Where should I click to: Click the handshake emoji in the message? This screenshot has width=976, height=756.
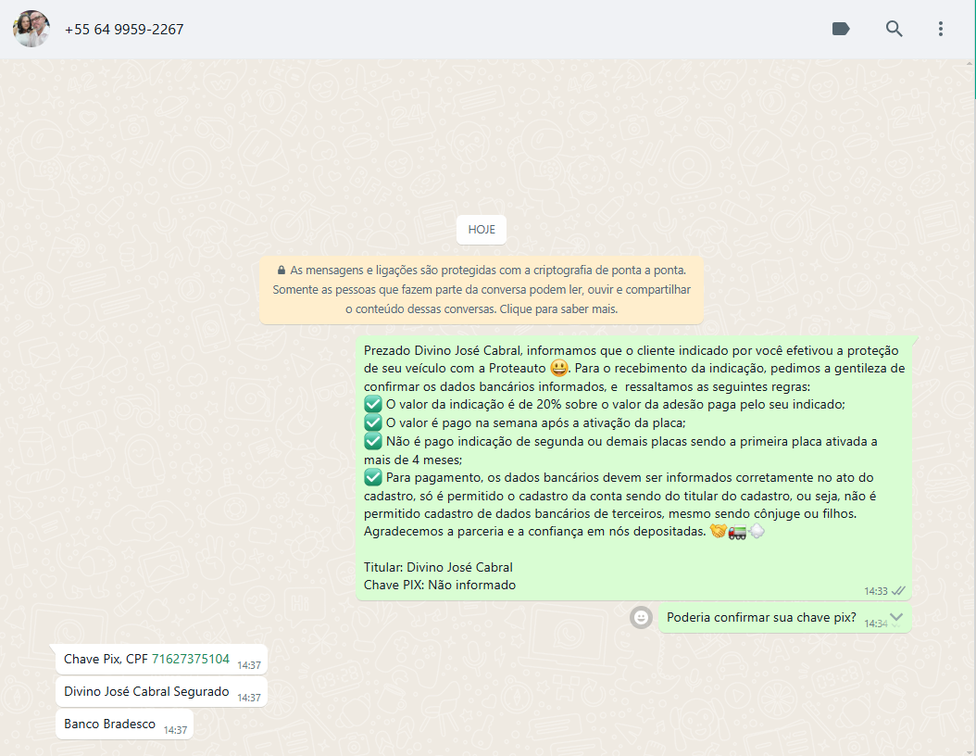718,531
